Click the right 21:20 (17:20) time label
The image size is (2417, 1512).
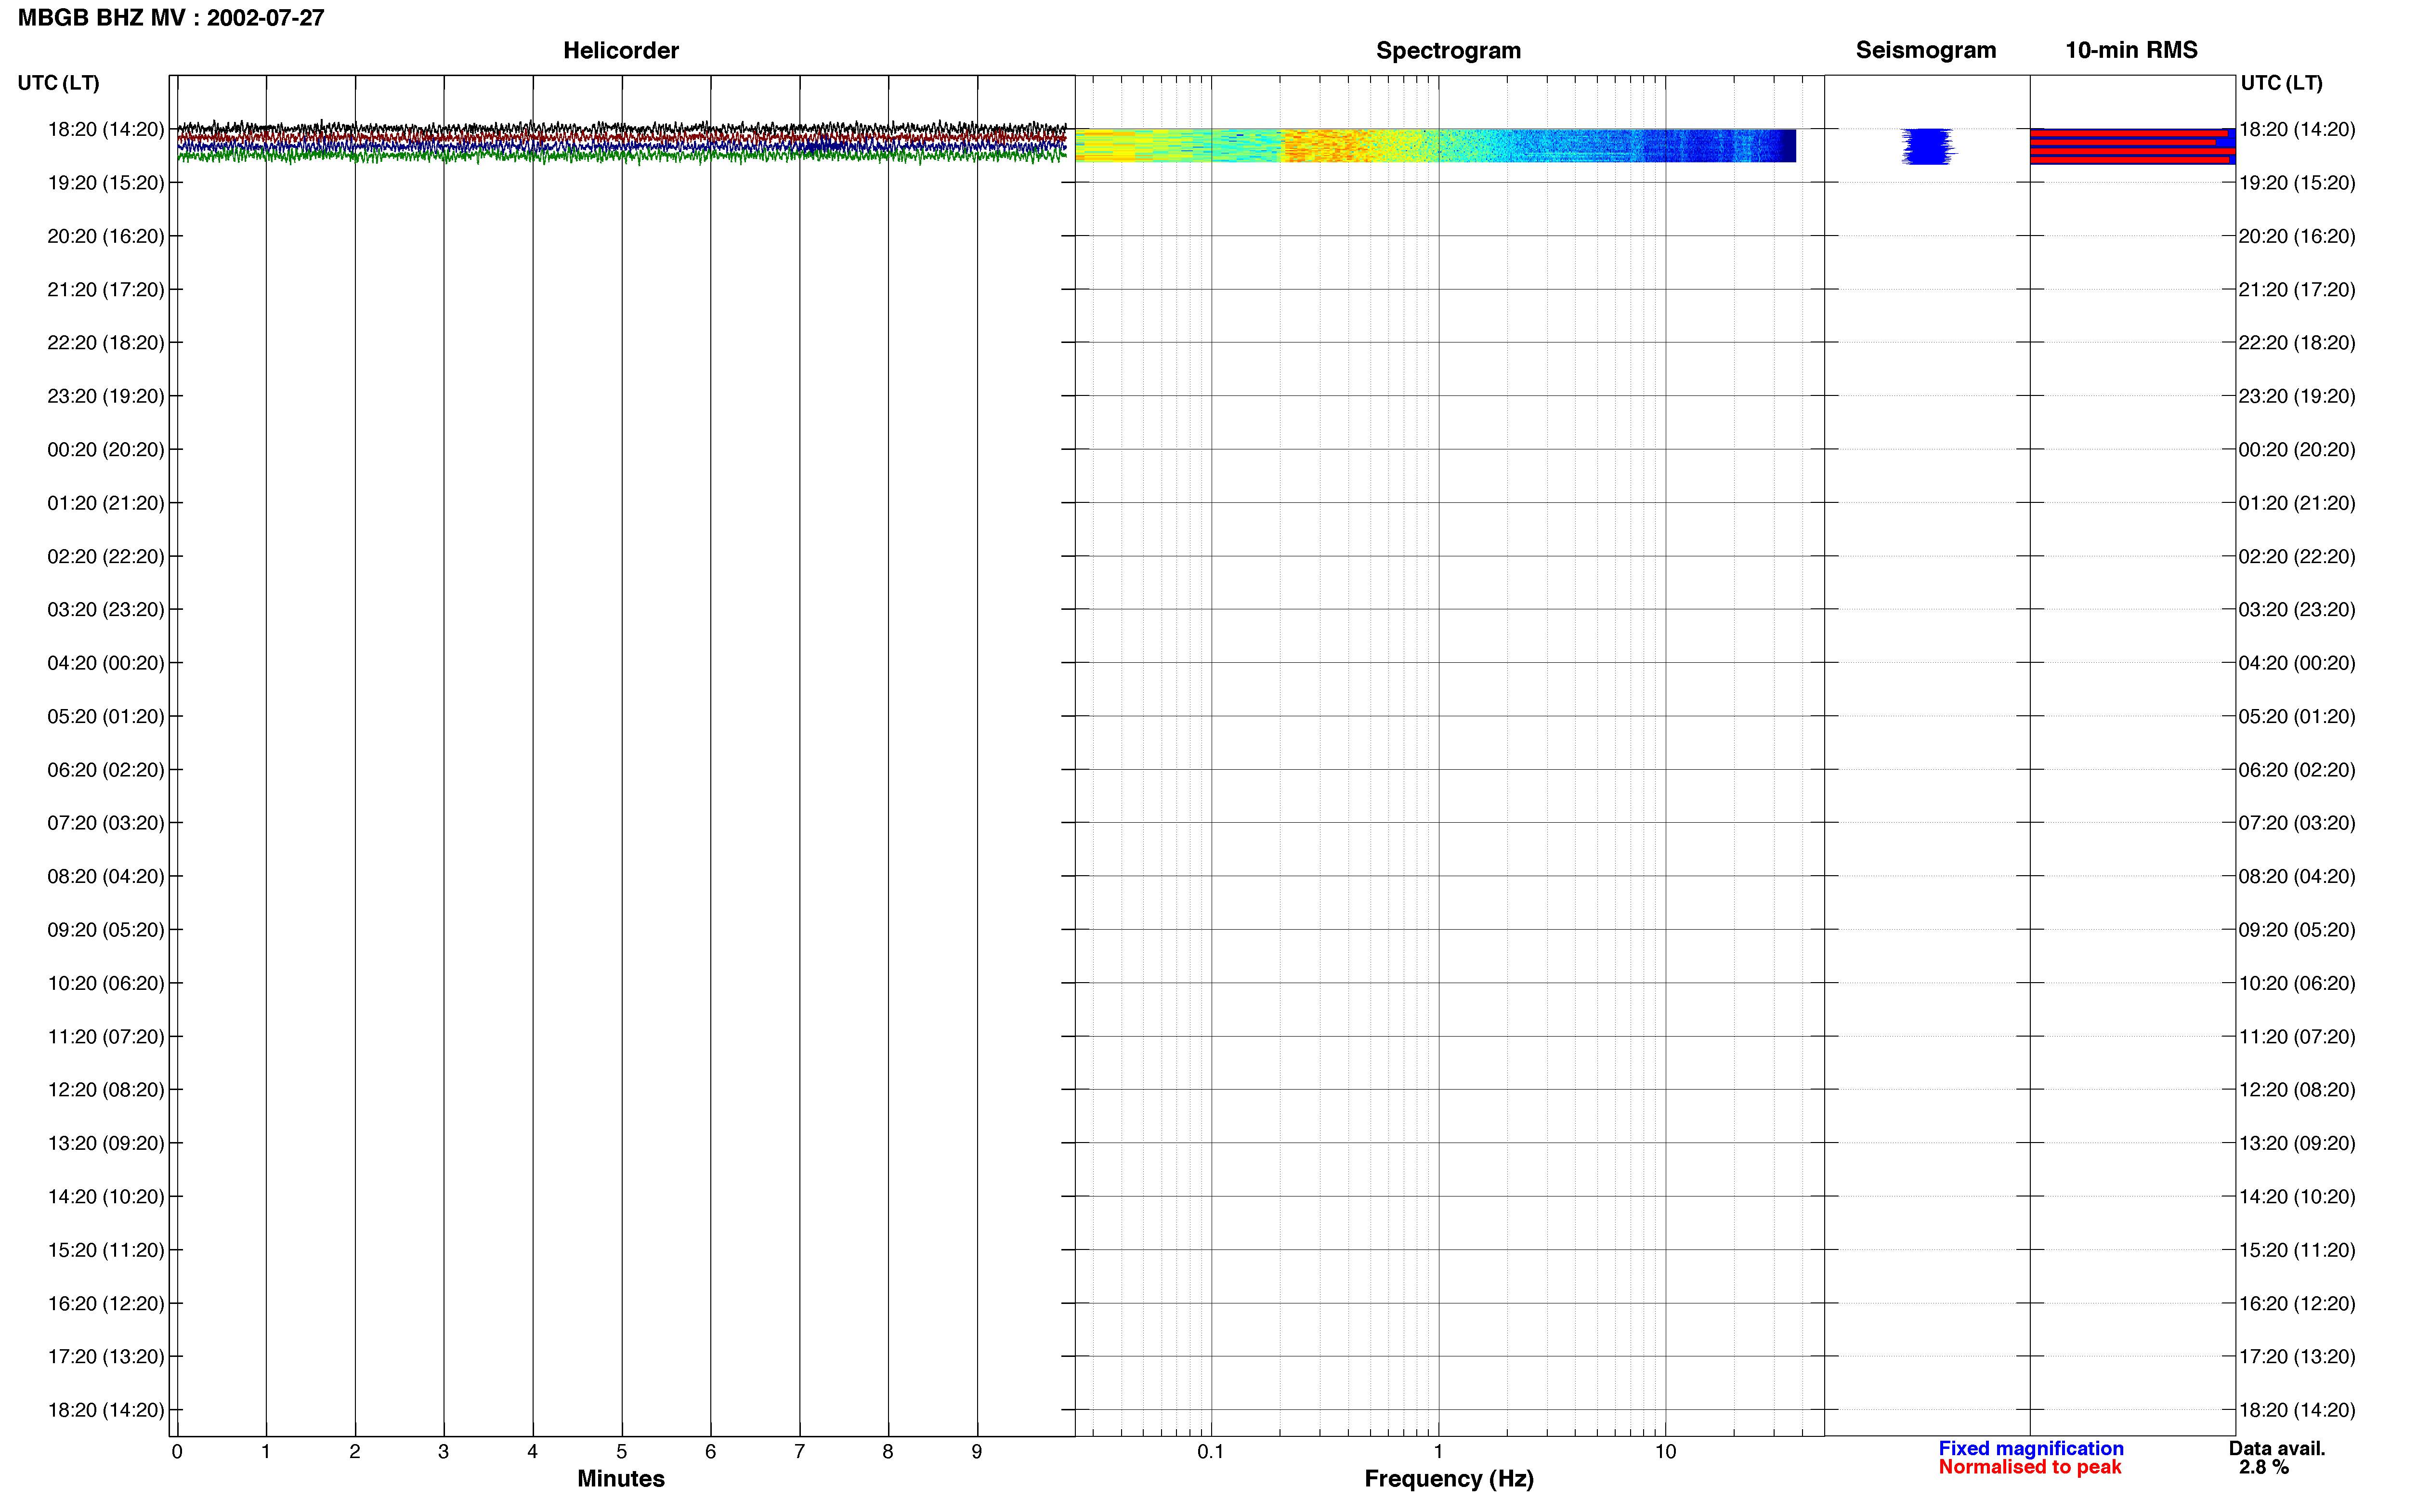pos(2297,290)
